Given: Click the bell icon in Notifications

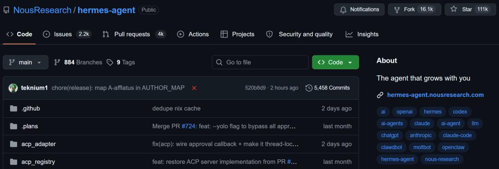Looking at the screenshot, I should (x=343, y=10).
